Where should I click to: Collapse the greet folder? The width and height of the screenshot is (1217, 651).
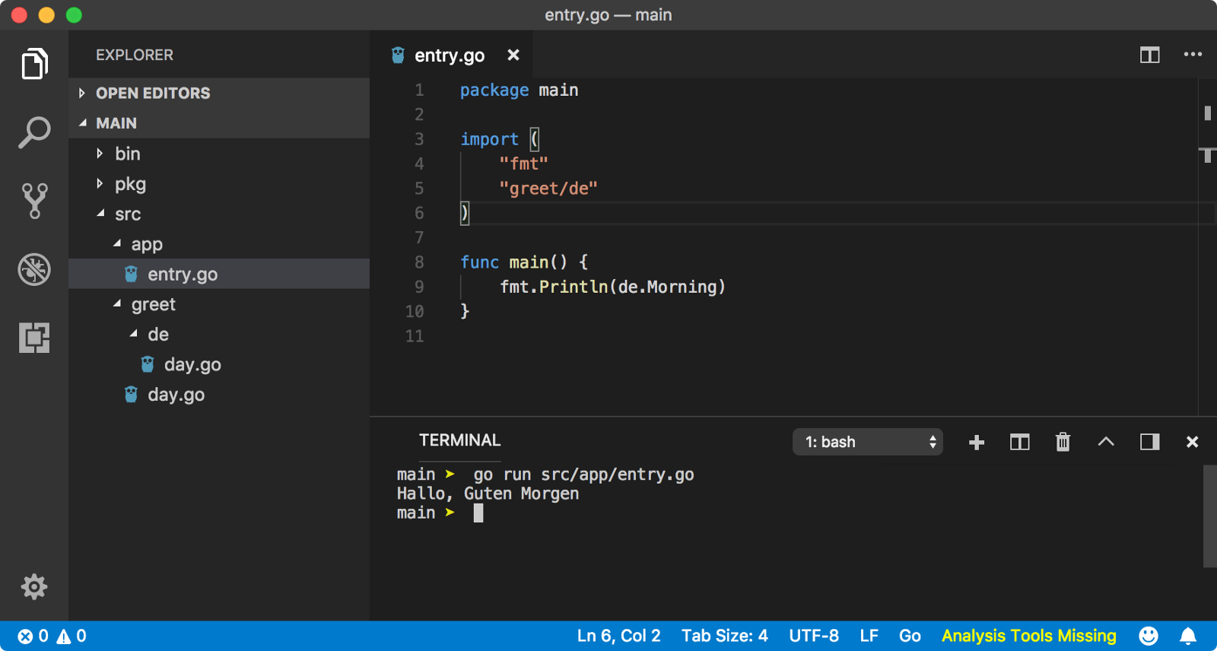point(219,304)
